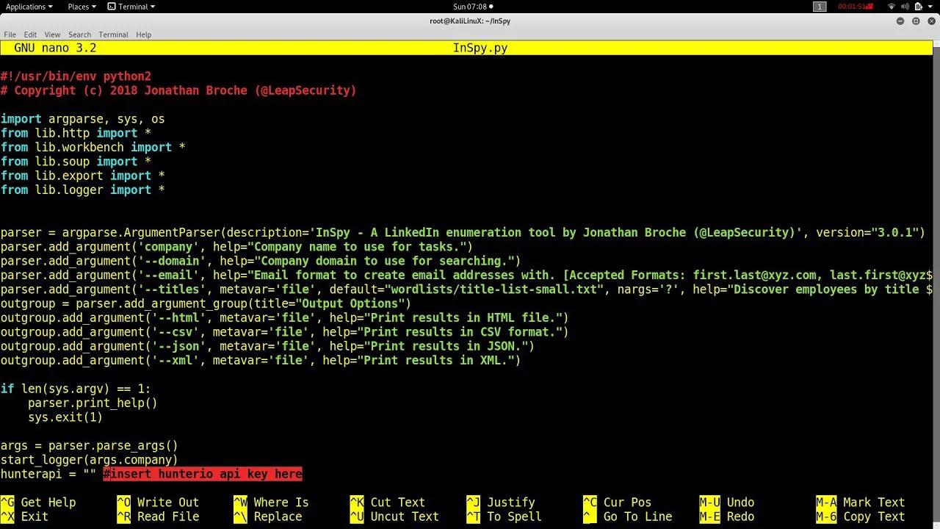Viewport: 940px width, 529px height.
Task: Click the 'import argparse, sys, os' line
Action: point(82,119)
